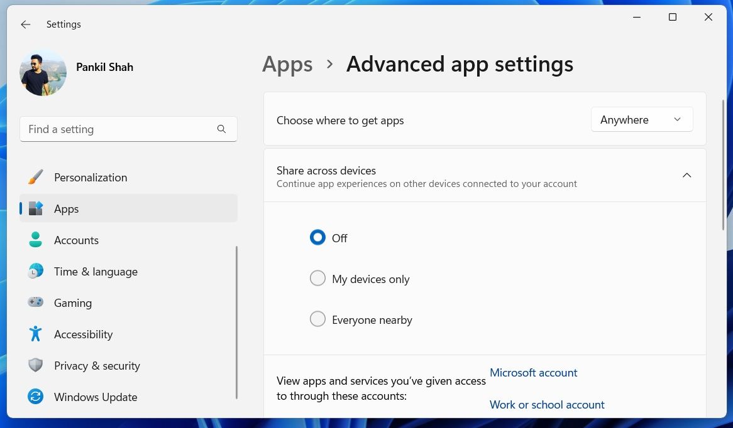
Task: Open the Anywhere dropdown
Action: click(642, 120)
